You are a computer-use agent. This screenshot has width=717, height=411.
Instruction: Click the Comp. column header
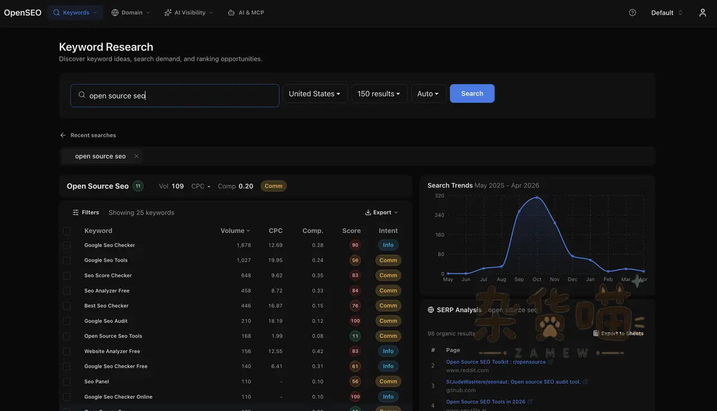pos(313,231)
